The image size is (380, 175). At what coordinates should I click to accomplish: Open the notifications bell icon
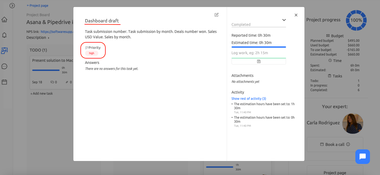4,35
